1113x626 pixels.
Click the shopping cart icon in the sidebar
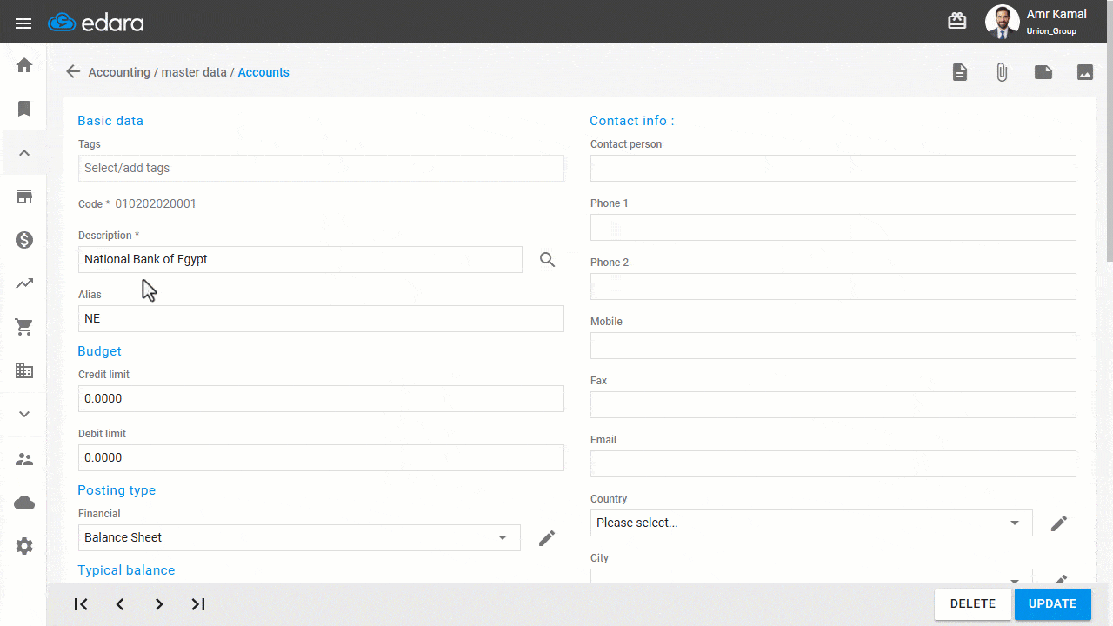[x=23, y=327]
